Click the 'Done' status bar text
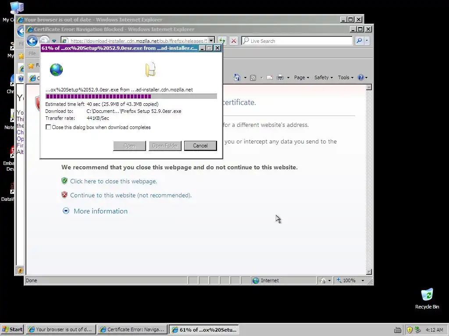Screen dimensions: 449x336 (x=32, y=280)
